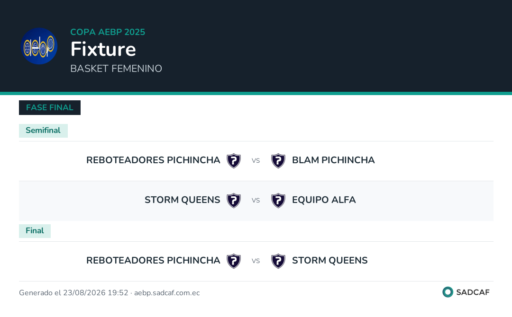The height and width of the screenshot is (317, 512).
Task: Click the SADCAF ring logo icon
Action: coord(448,292)
